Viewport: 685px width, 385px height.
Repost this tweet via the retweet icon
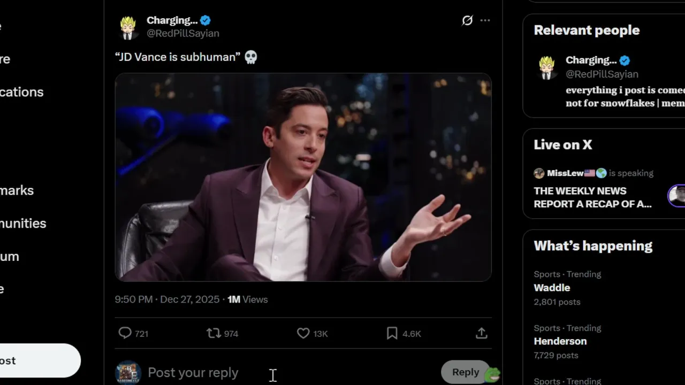coord(214,333)
